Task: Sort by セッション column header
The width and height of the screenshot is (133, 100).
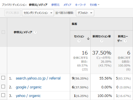Action: (x=79, y=36)
